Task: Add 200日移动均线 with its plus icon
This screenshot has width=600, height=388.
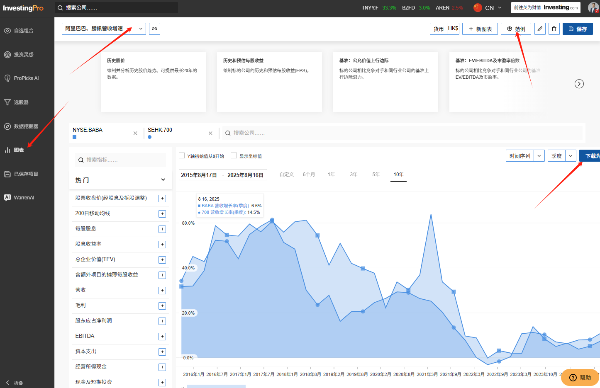Action: (162, 214)
